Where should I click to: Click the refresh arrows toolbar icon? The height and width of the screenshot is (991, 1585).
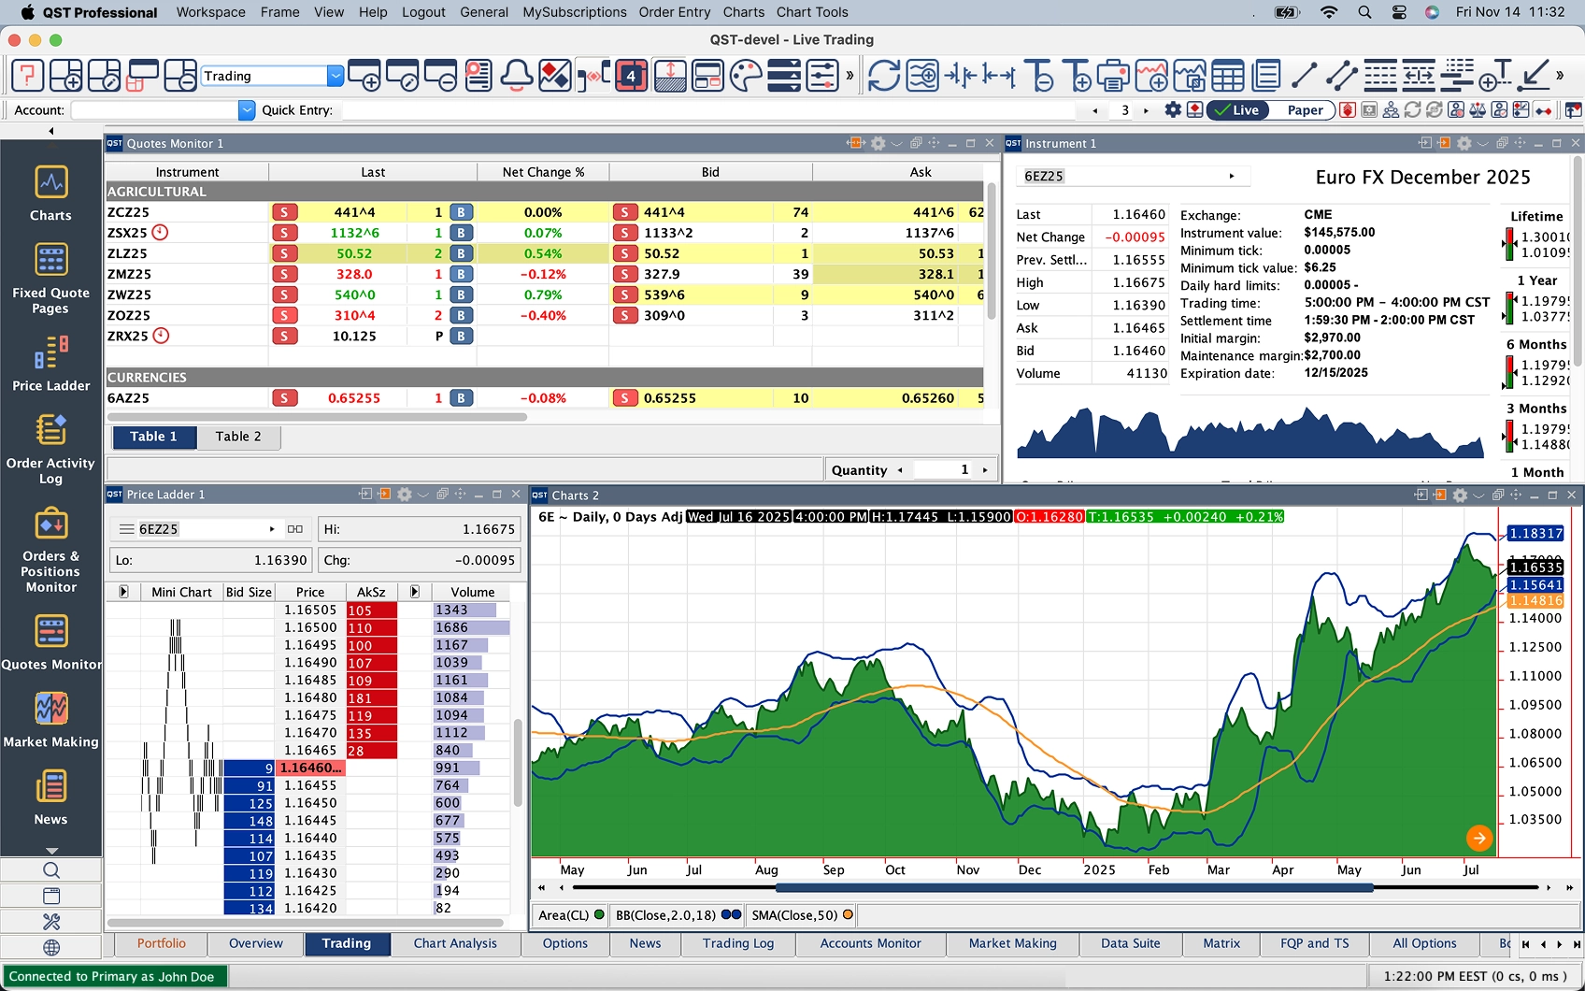(883, 75)
